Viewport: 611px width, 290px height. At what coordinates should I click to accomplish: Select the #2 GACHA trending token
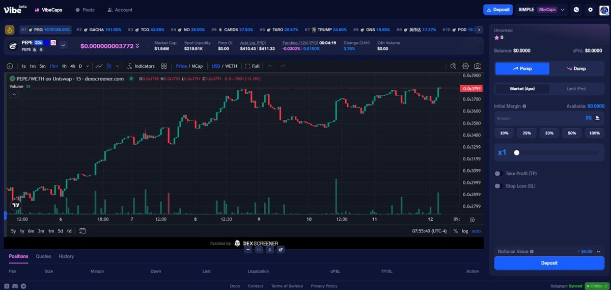pyautogui.click(x=99, y=30)
